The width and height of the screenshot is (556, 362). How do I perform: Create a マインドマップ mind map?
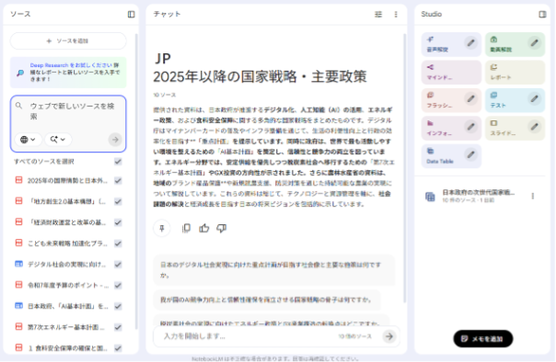(x=451, y=73)
